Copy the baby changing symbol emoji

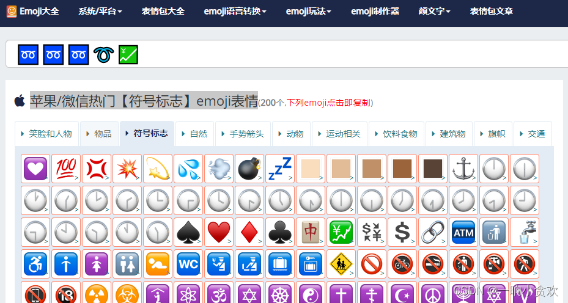click(158, 264)
